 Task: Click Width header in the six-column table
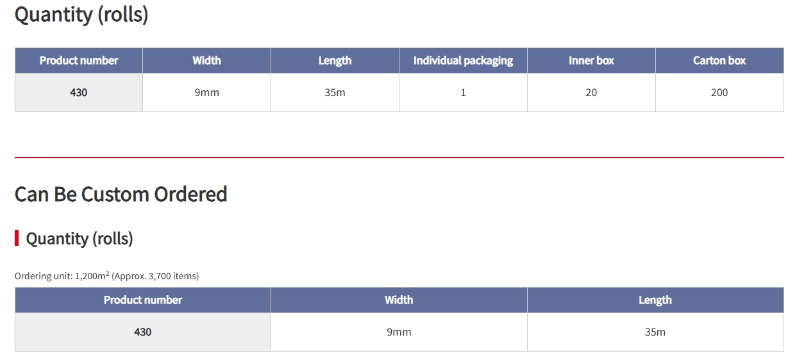(x=206, y=60)
